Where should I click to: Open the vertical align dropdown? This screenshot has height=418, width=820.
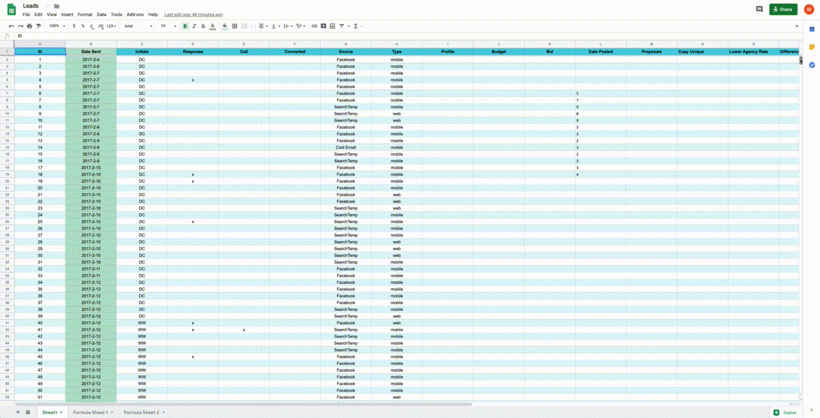(275, 26)
